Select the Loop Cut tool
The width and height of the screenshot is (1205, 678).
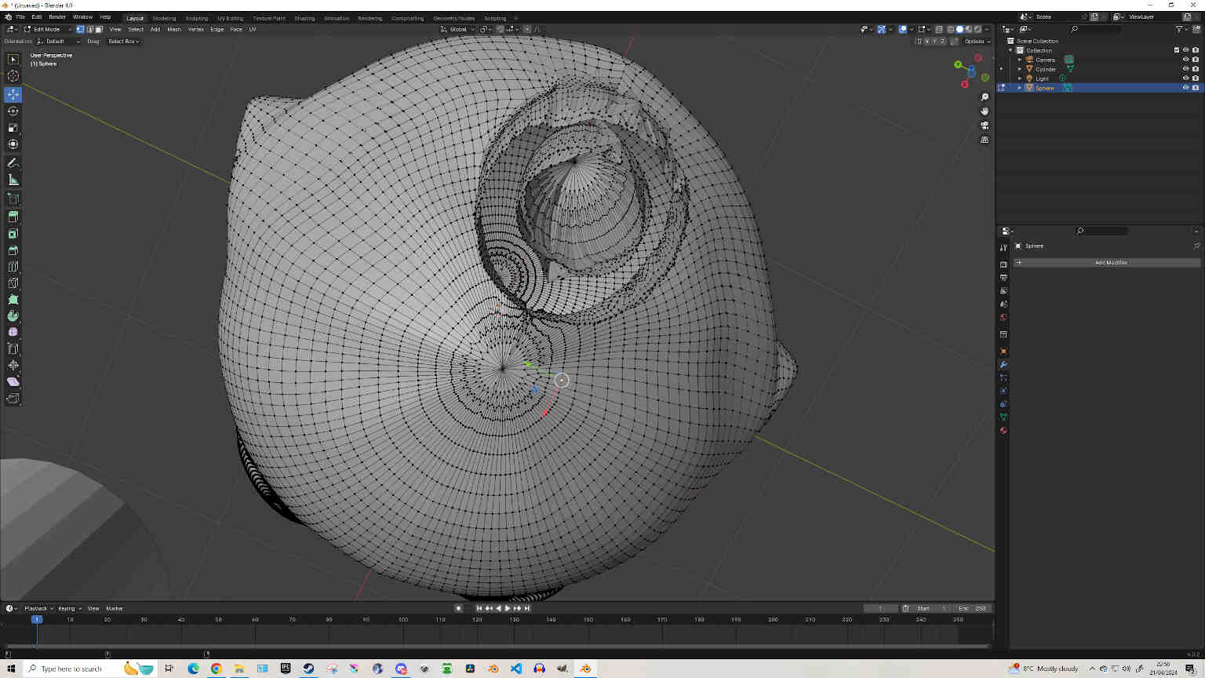13,267
